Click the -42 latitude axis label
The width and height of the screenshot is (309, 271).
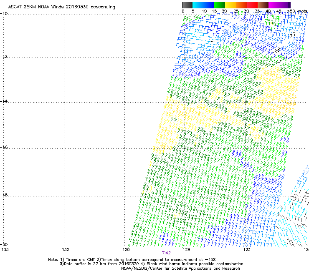pos(4,56)
